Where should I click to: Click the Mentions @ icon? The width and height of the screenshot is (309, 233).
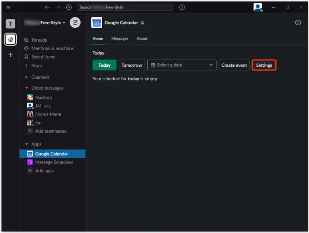[26, 48]
